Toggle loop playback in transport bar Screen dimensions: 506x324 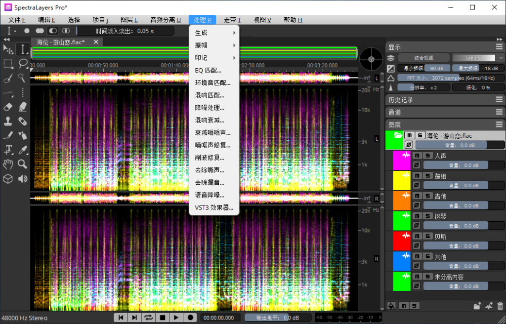(x=148, y=318)
